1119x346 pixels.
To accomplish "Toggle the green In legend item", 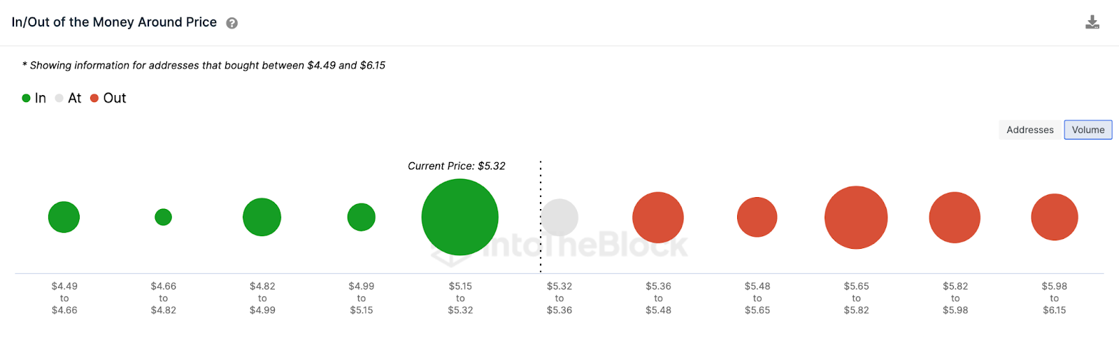I will click(34, 99).
